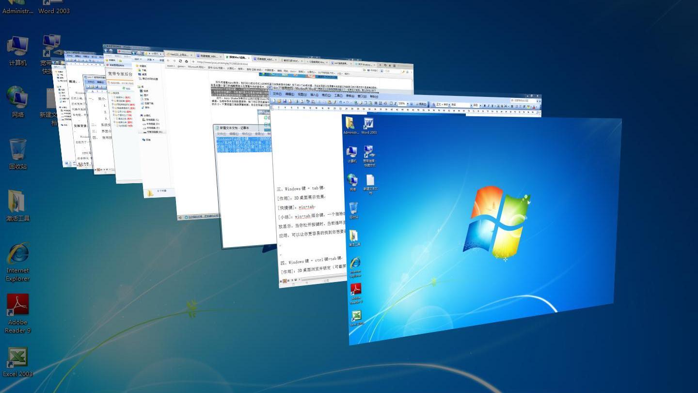Switch to hao123 tab in browser window
Image resolution: width=698 pixels, height=393 pixels.
click(x=179, y=55)
